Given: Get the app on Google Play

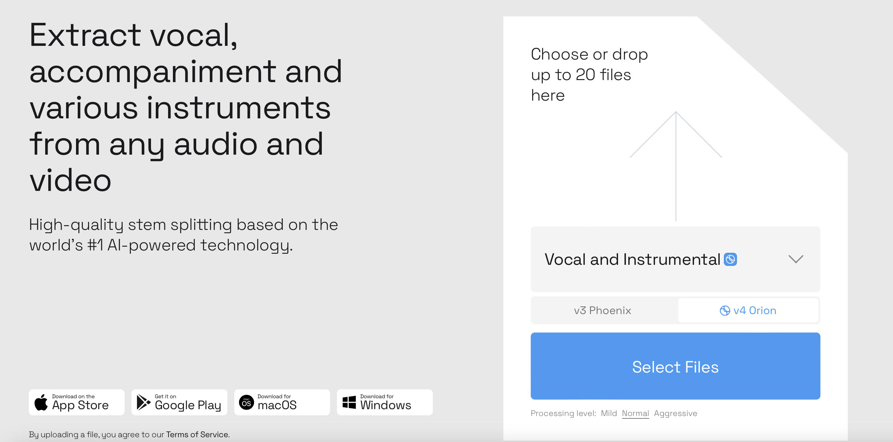Looking at the screenshot, I should click(x=179, y=402).
